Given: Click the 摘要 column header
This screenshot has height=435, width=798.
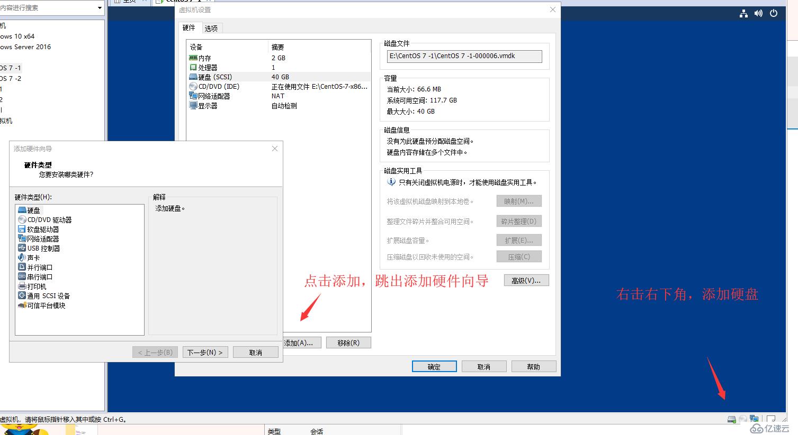Looking at the screenshot, I should pos(319,47).
